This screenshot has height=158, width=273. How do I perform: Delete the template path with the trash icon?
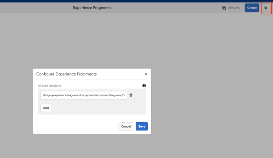tap(131, 96)
